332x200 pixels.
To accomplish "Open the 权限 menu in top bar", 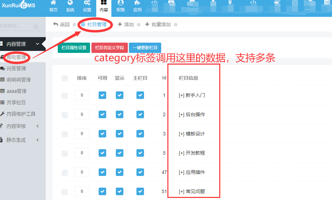I will click(121, 6).
